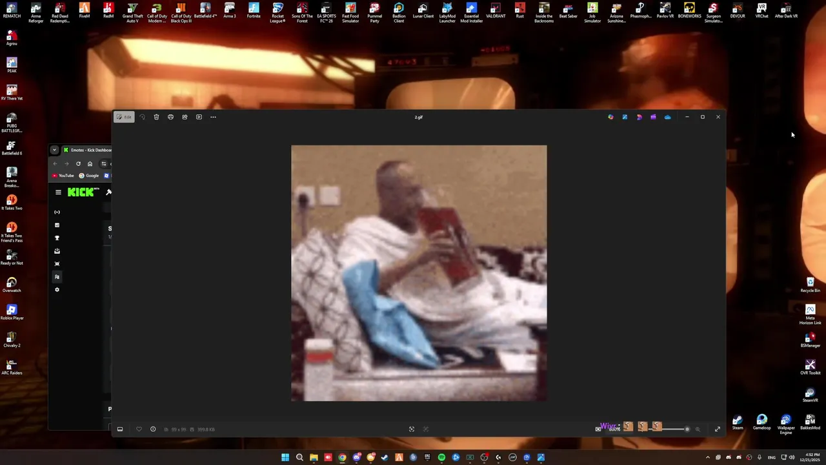
Task: Open Recycle Bin on desktop
Action: [x=811, y=285]
